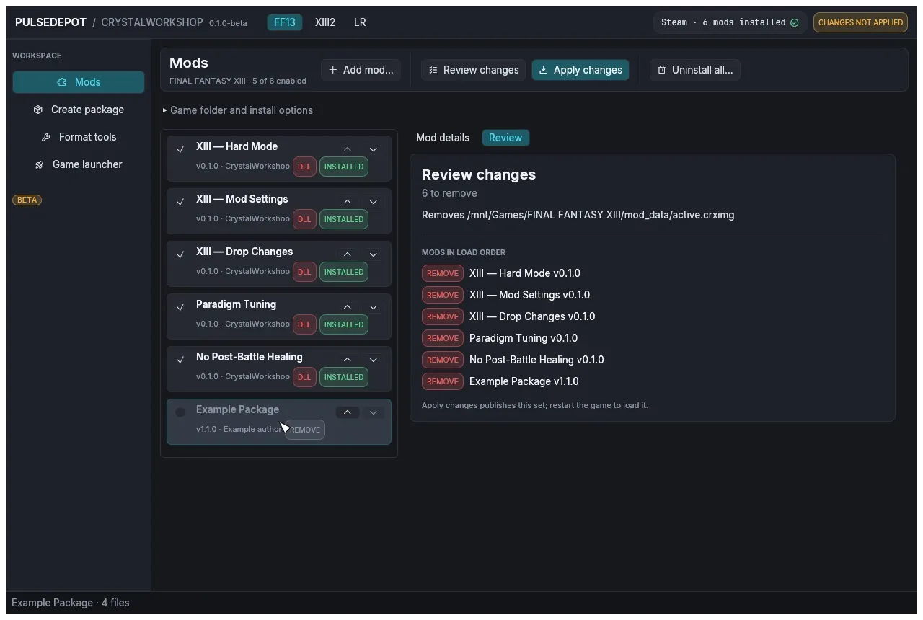Click REMOVE badge on Example Package card
The height and width of the screenshot is (620, 923).
pyautogui.click(x=305, y=430)
